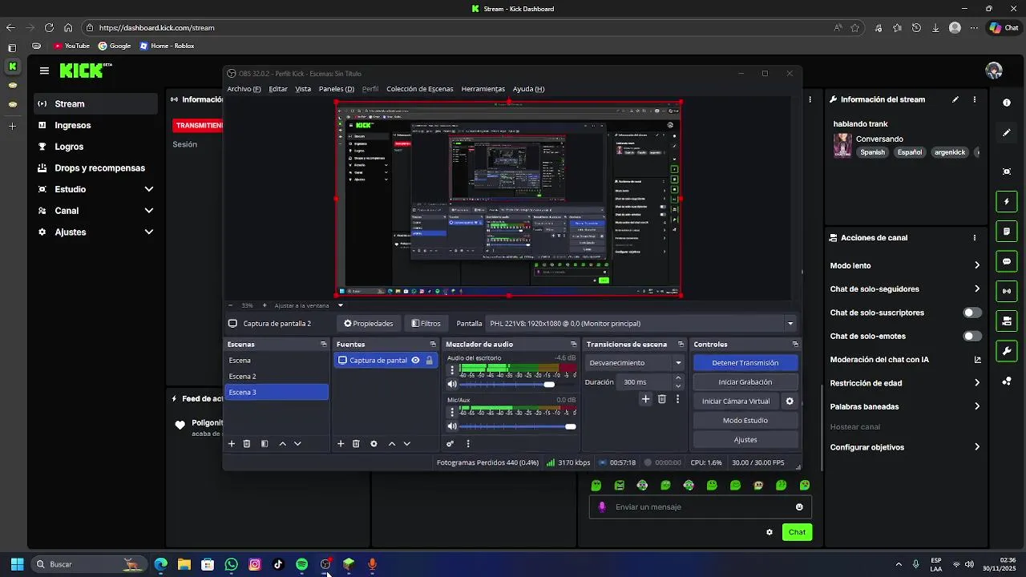Click the Windows Start button

17,564
